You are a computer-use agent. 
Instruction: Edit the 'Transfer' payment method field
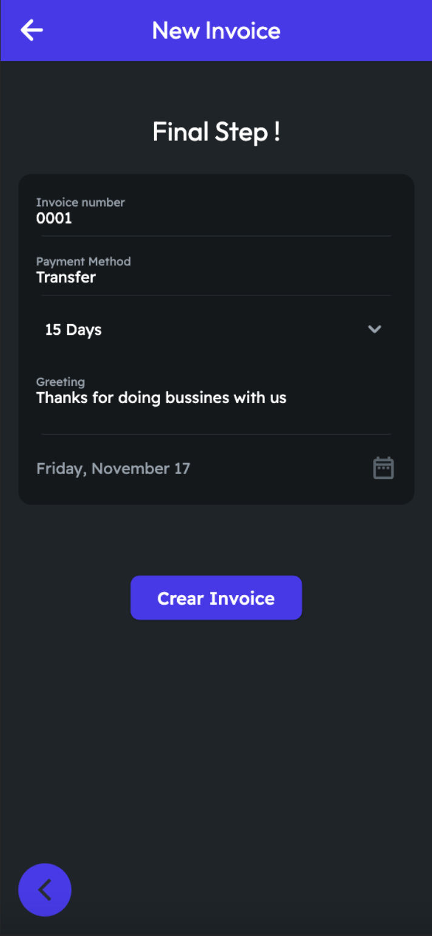(x=66, y=278)
